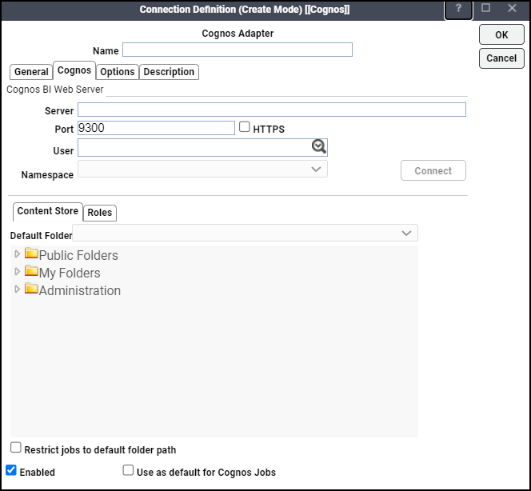
Task: Click the Administration folder icon
Action: (x=31, y=289)
